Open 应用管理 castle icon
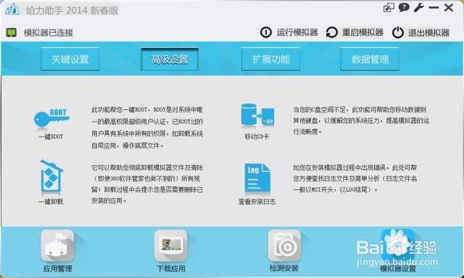Screen dimensions: 464x278 (x=57, y=245)
